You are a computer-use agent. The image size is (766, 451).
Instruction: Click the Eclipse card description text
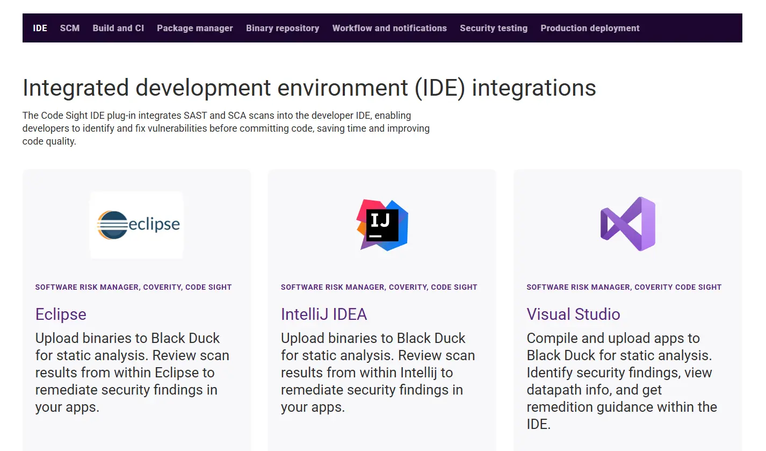coord(132,373)
